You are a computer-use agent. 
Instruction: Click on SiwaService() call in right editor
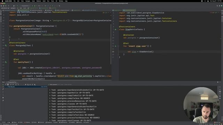click(x=146, y=52)
